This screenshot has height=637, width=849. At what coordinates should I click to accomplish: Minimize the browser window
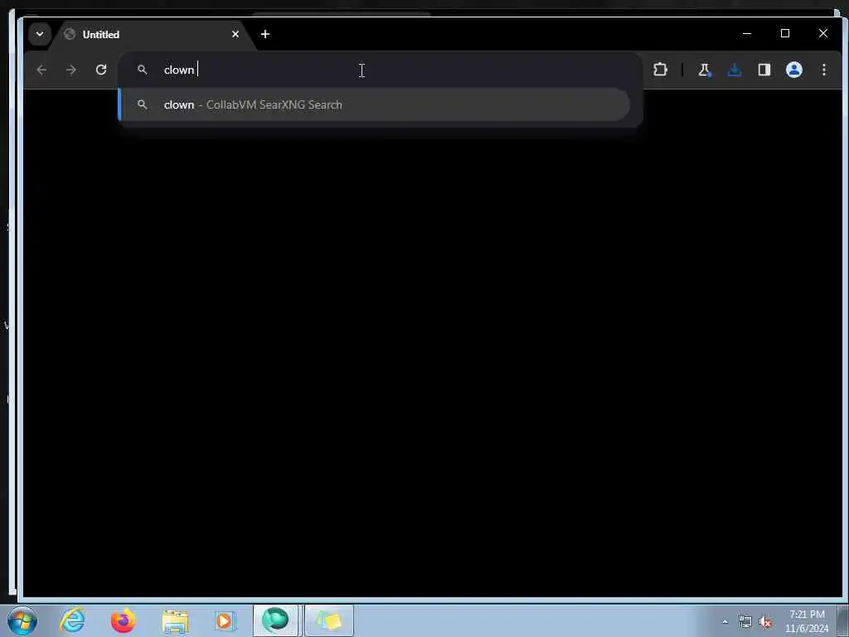pyautogui.click(x=747, y=33)
